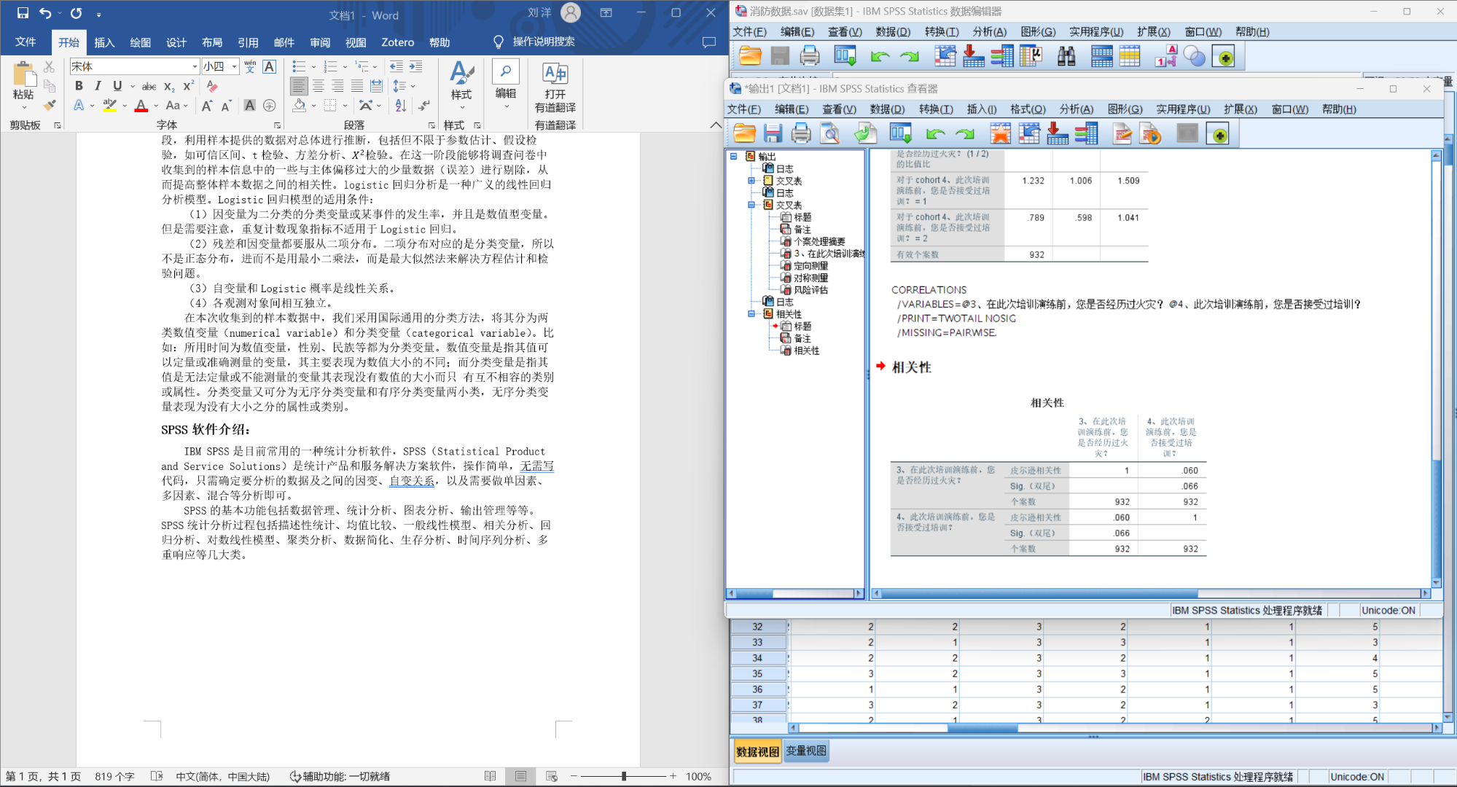Open the 引用 ribbon tab in Word
Viewport: 1457px width, 787px height.
point(248,42)
